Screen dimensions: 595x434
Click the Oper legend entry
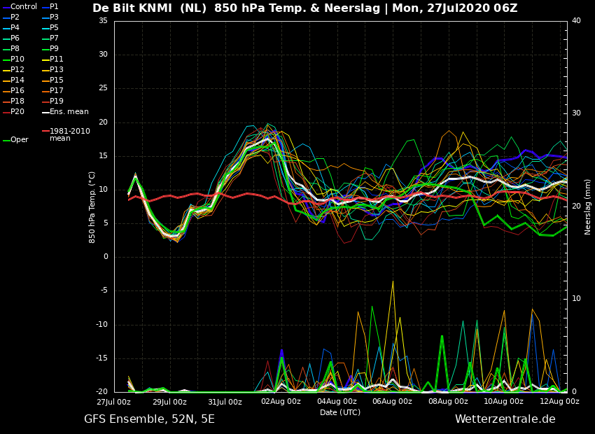tap(15, 139)
